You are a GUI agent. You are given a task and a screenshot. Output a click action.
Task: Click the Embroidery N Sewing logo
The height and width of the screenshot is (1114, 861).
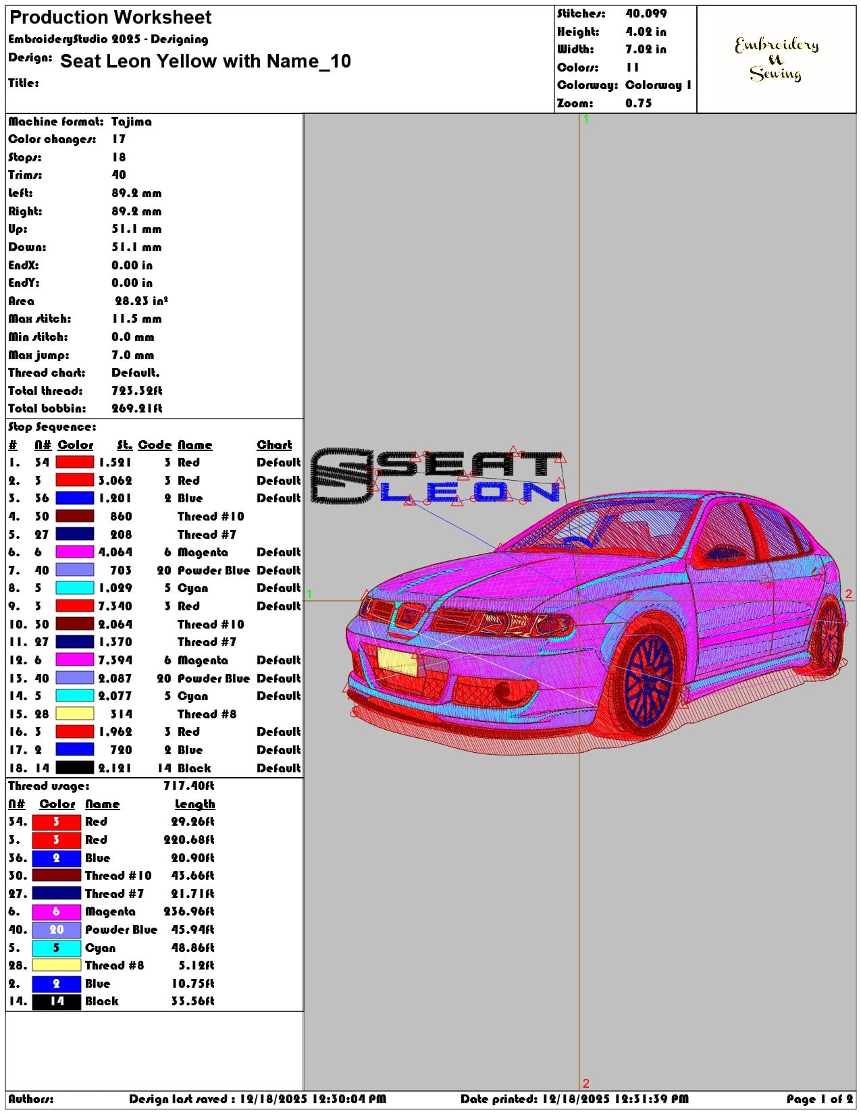(x=777, y=59)
